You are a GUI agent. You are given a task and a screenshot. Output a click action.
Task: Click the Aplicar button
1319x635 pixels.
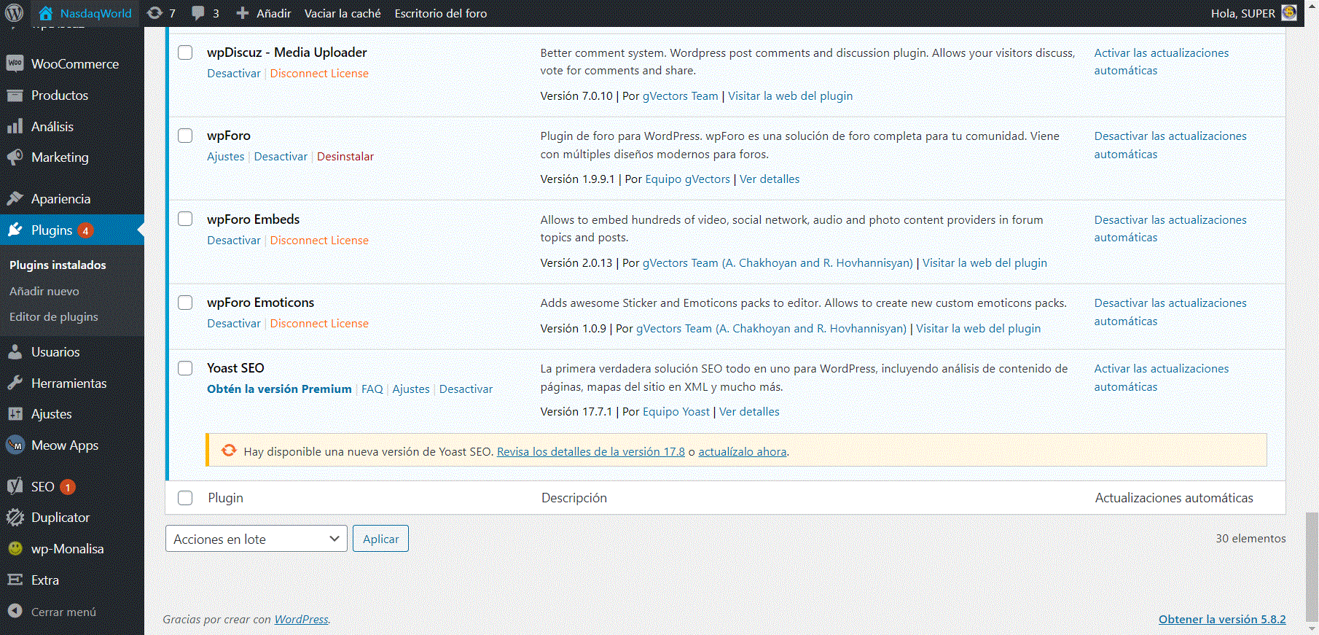click(x=380, y=539)
